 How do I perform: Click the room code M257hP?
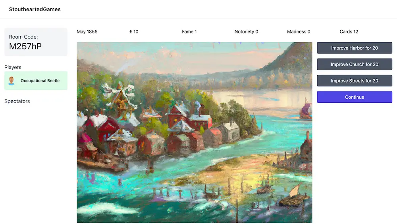pos(25,47)
